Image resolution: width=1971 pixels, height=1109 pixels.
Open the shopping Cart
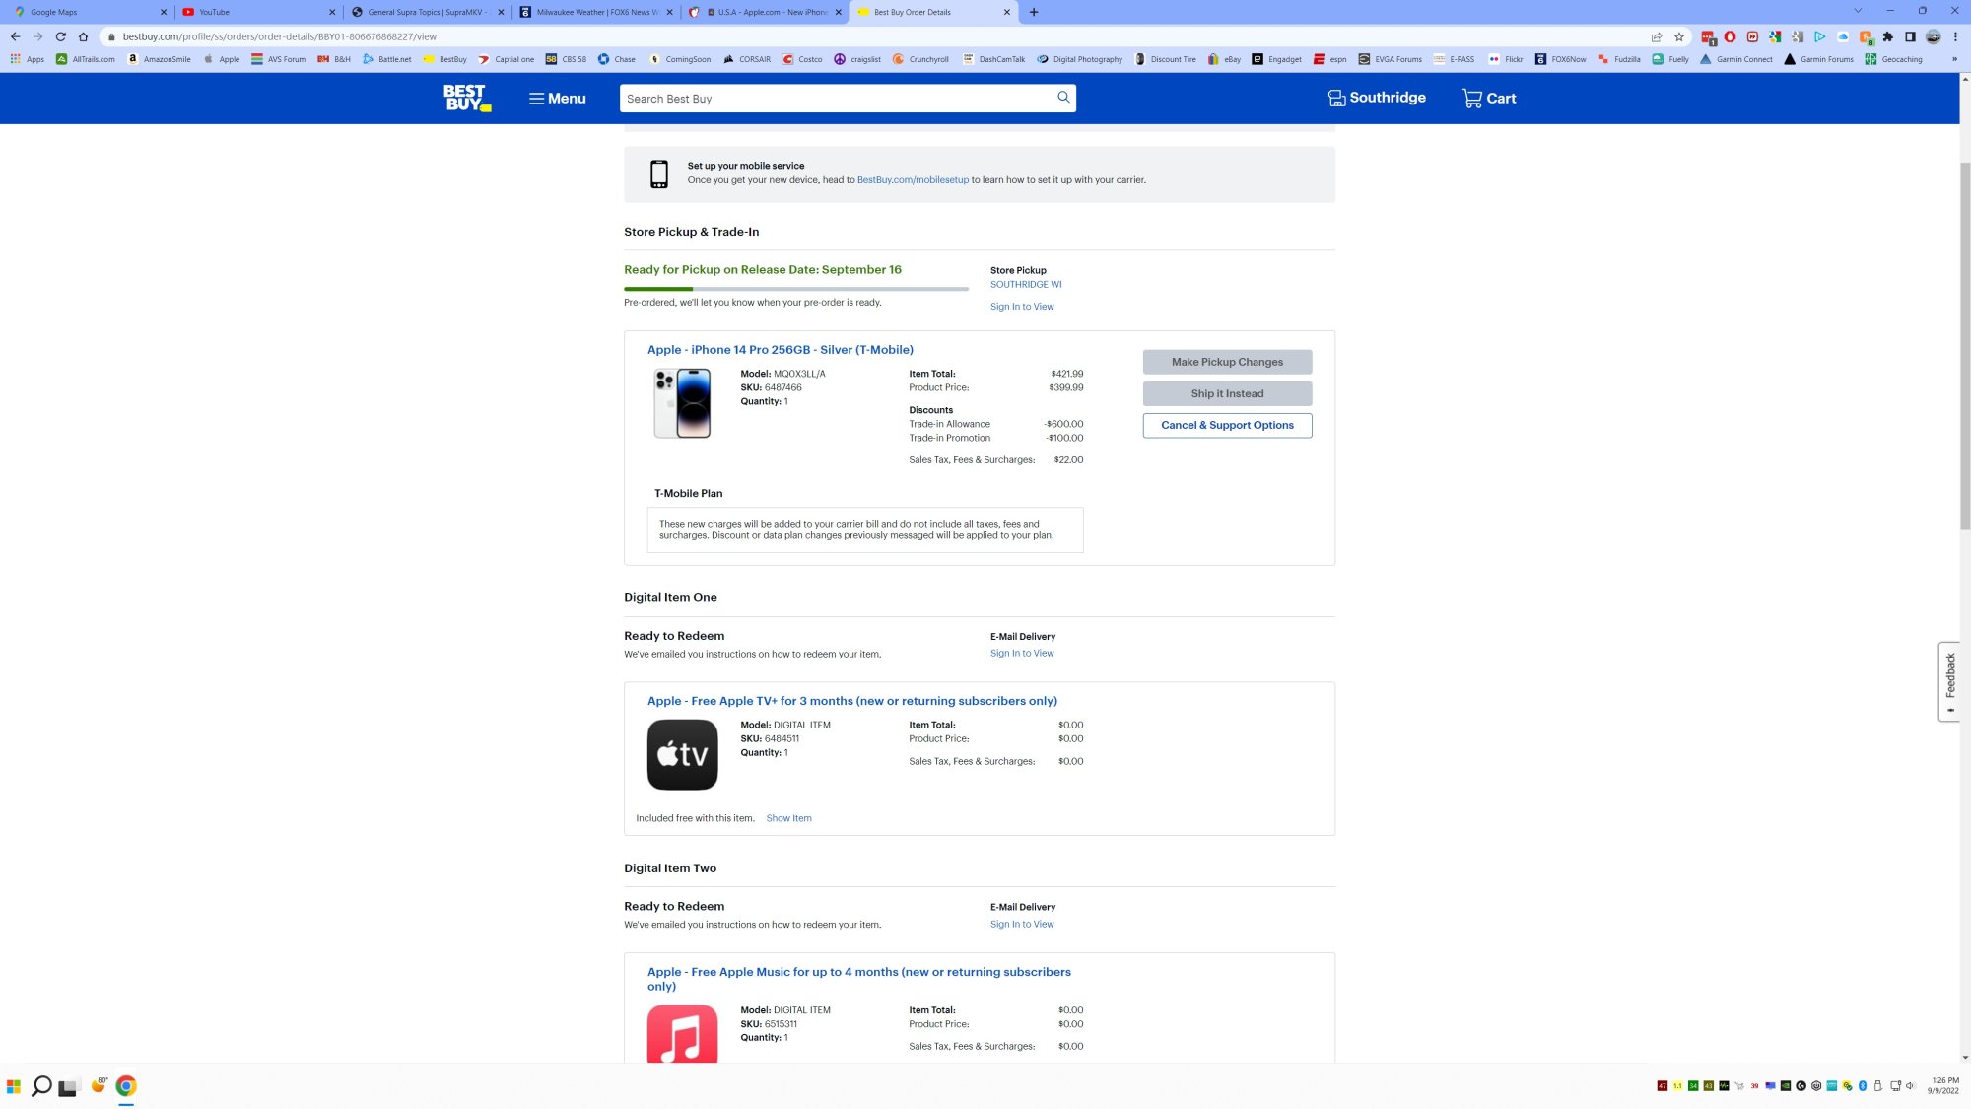(x=1489, y=99)
